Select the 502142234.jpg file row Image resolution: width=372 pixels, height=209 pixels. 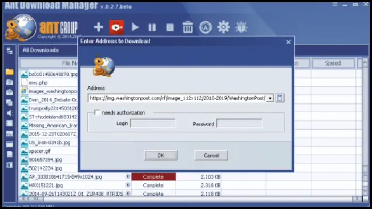tap(49, 168)
